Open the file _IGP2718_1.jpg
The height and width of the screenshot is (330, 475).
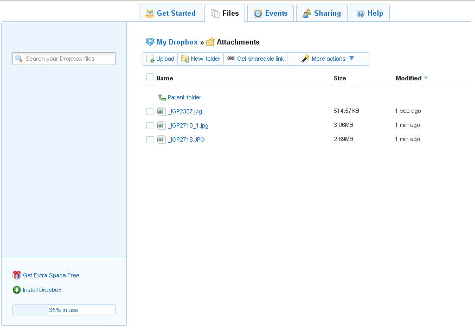click(x=188, y=125)
